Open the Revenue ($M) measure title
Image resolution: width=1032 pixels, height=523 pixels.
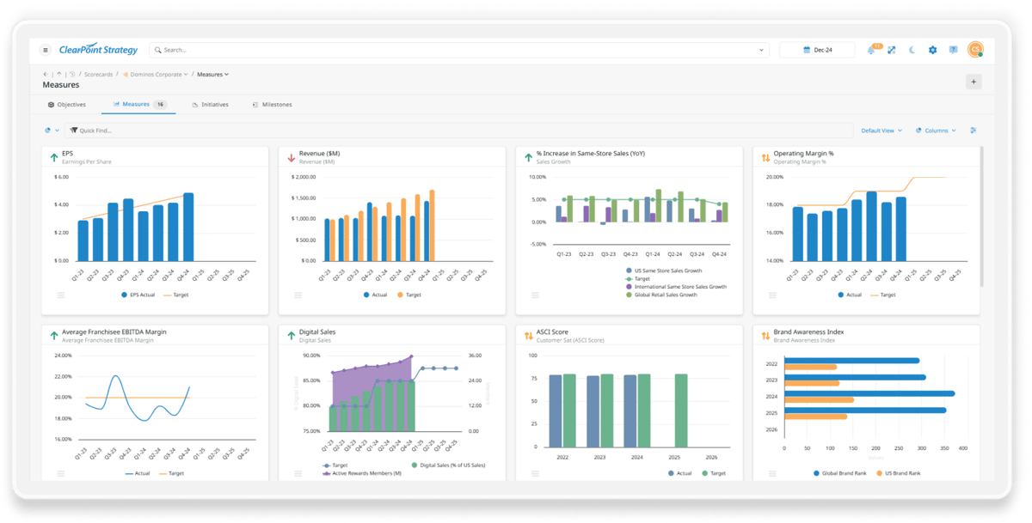pos(320,154)
